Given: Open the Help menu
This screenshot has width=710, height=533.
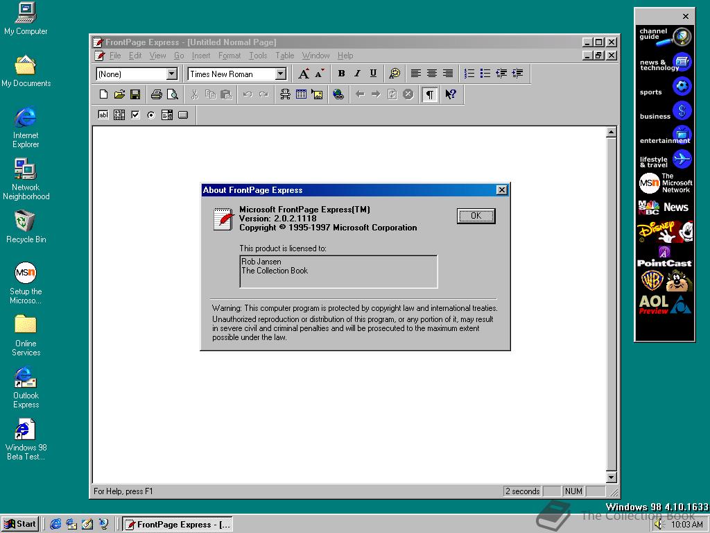Looking at the screenshot, I should tap(345, 56).
